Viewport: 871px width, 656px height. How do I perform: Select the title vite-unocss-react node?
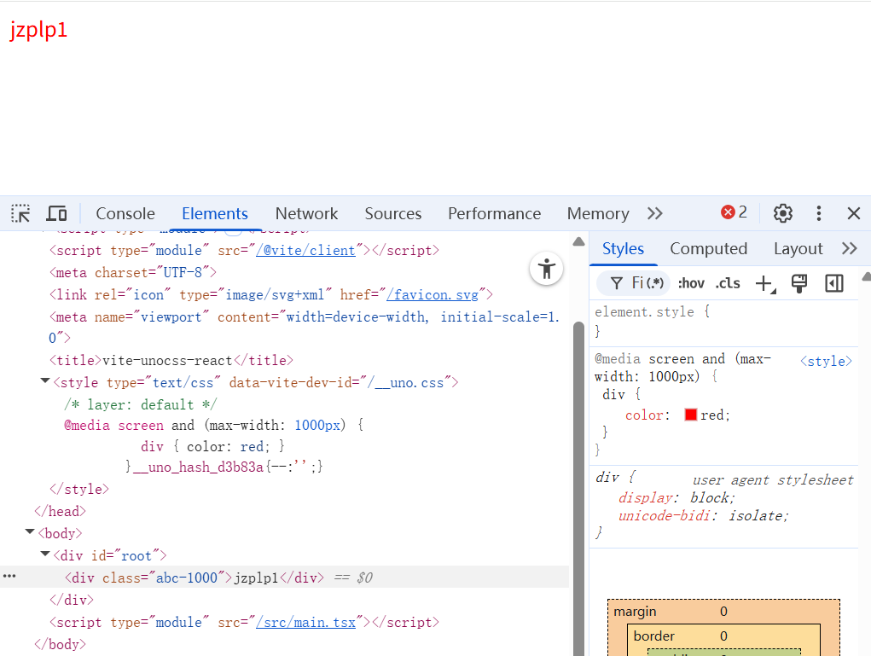[x=171, y=361]
